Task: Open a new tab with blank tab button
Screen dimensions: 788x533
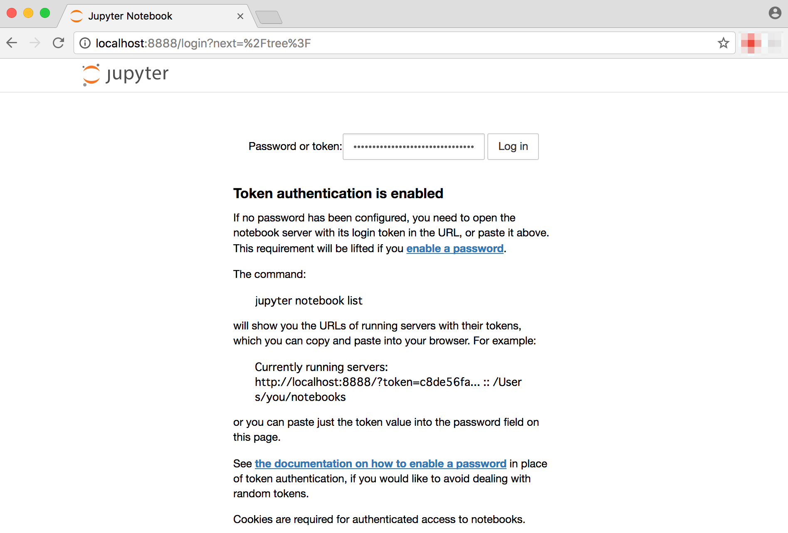Action: [x=269, y=17]
